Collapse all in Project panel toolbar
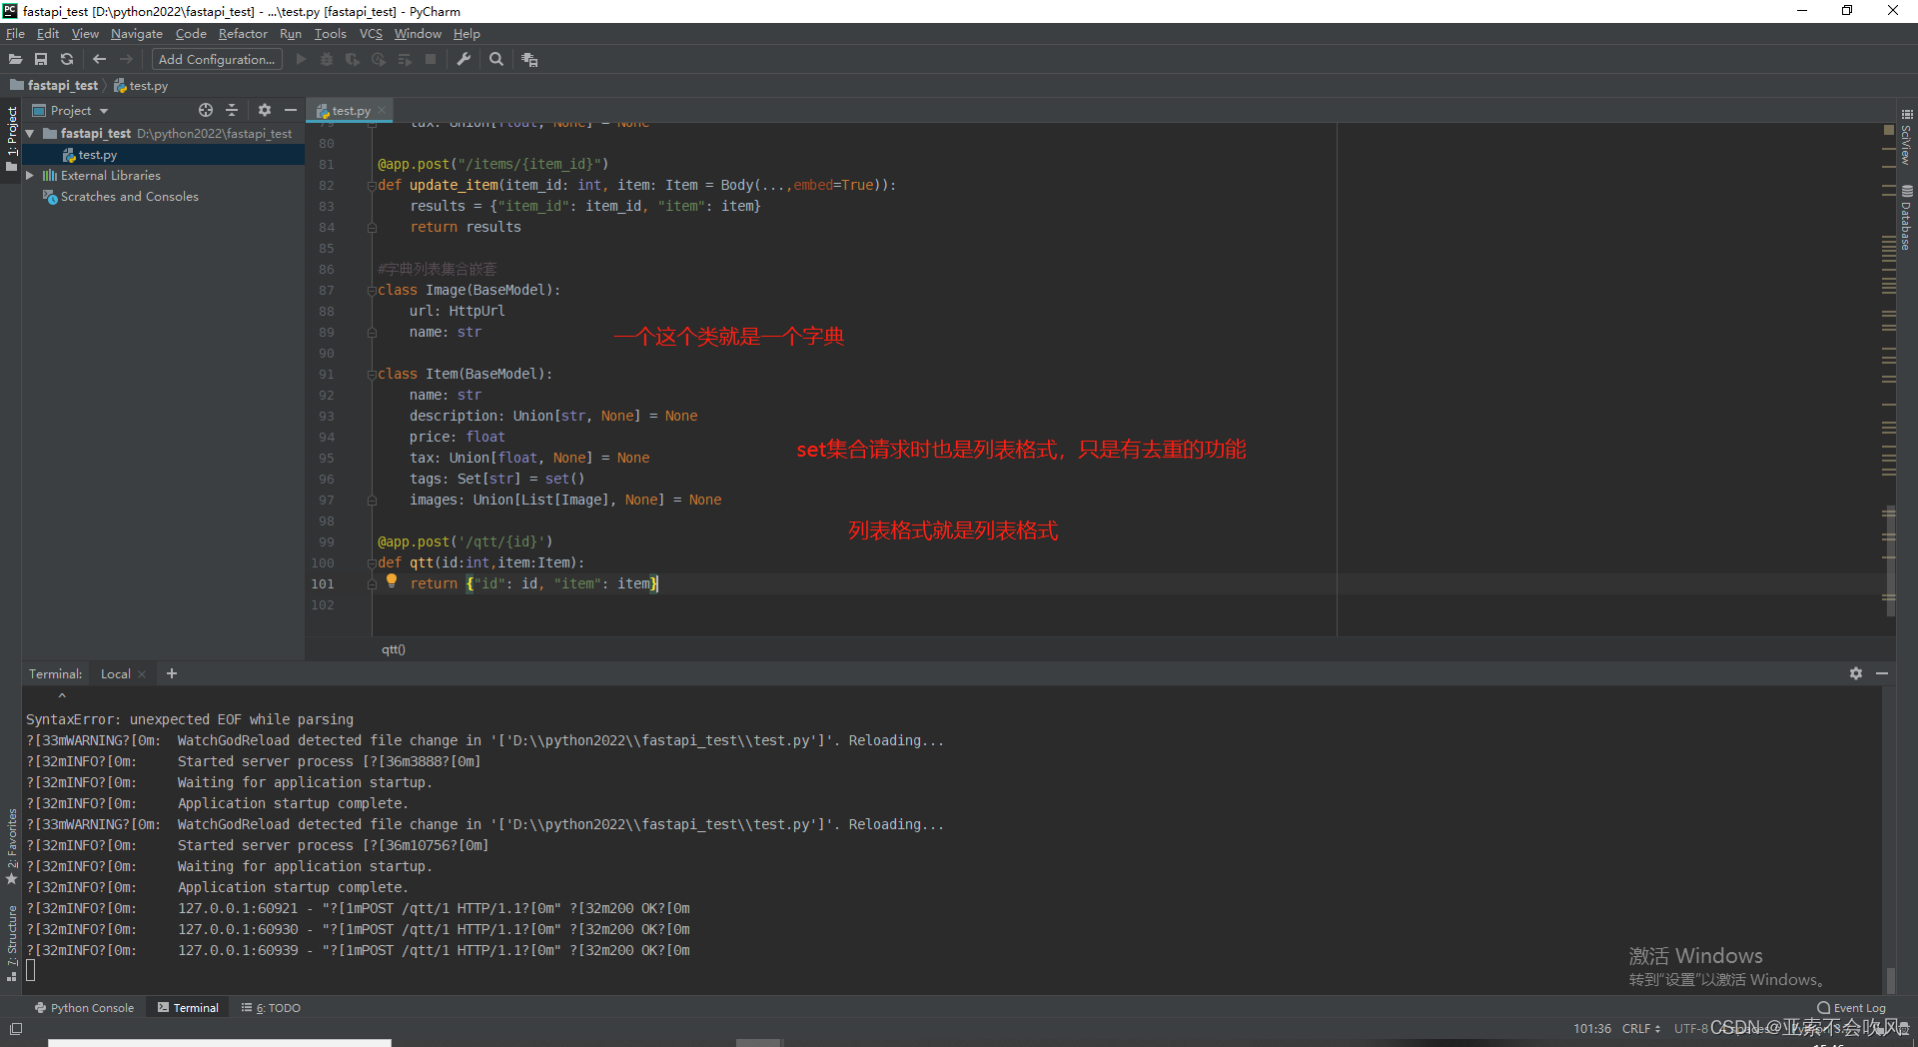Image resolution: width=1918 pixels, height=1047 pixels. coord(232,110)
